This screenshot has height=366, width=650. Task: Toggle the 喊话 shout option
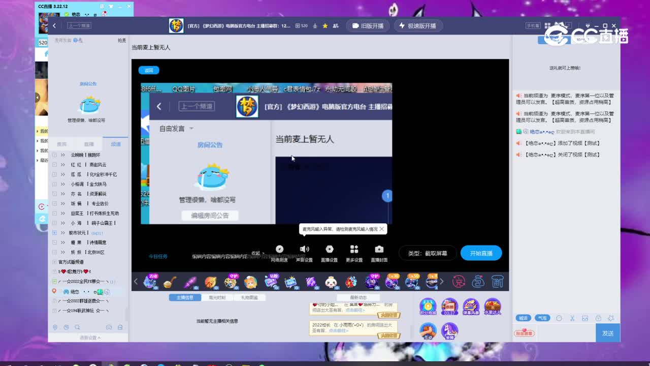pos(523,318)
